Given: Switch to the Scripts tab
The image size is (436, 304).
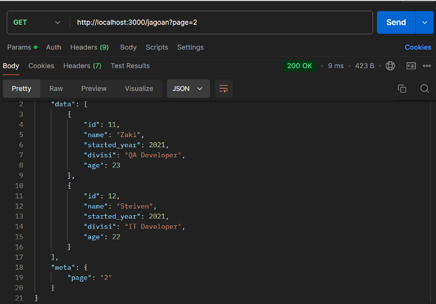Looking at the screenshot, I should pos(157,47).
